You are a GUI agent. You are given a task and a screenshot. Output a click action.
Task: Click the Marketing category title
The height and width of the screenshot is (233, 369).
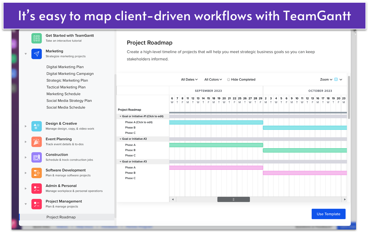coord(54,51)
